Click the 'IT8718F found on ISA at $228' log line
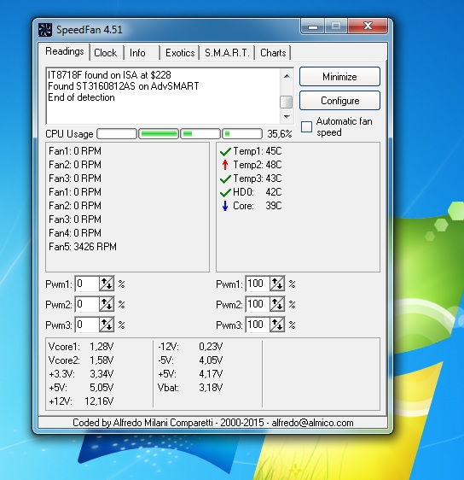Image resolution: width=464 pixels, height=480 pixels. [109, 75]
